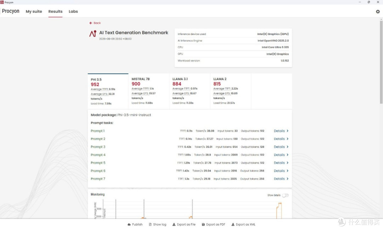Click the Show log button label
Image resolution: width=383 pixels, height=230 pixels.
click(x=160, y=224)
